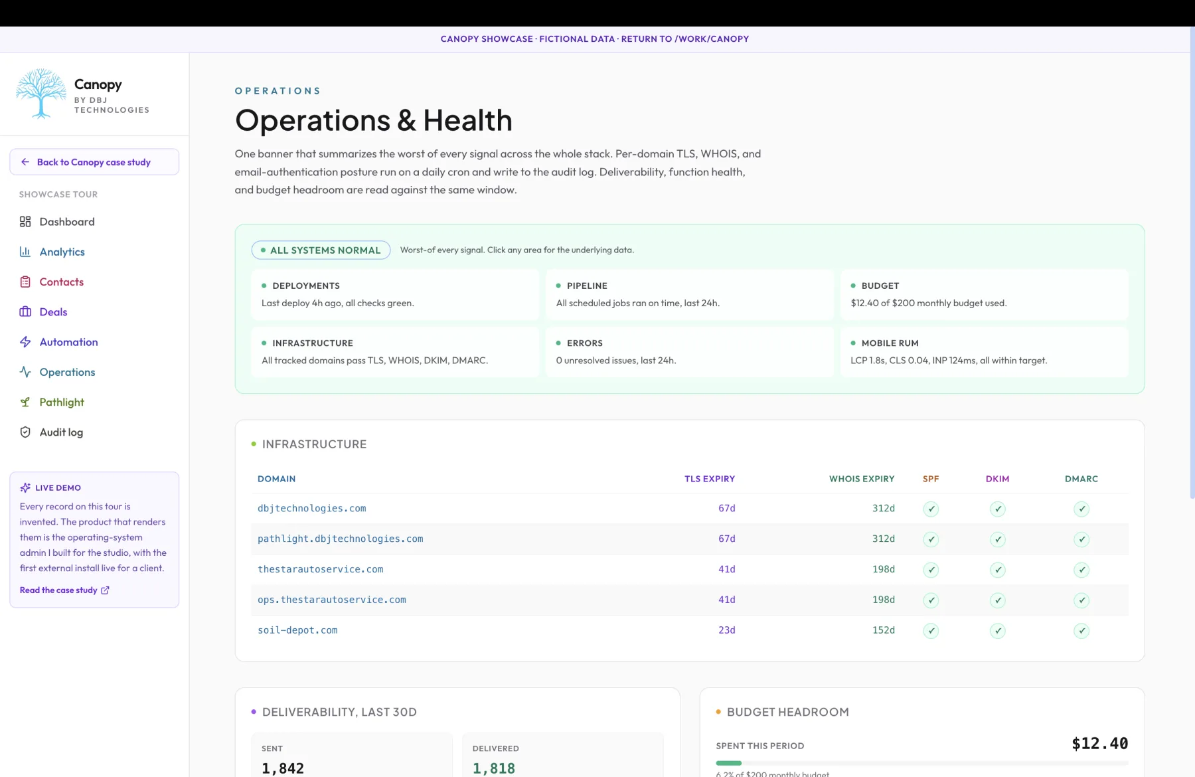Screen dimensions: 1195x777
Task: Click the 23d TLS expiry value
Action: 727,630
